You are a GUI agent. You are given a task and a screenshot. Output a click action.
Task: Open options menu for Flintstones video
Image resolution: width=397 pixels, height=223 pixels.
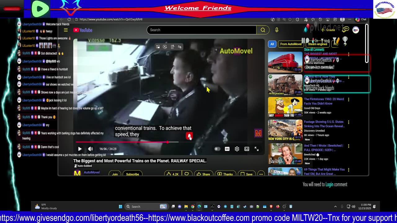[x=349, y=100]
